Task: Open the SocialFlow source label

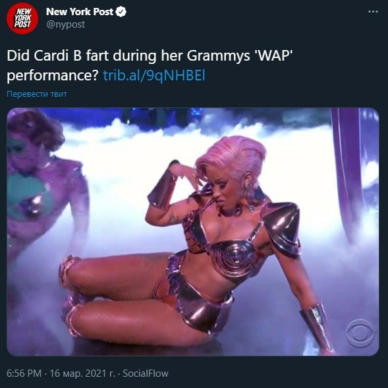Action: tap(146, 373)
